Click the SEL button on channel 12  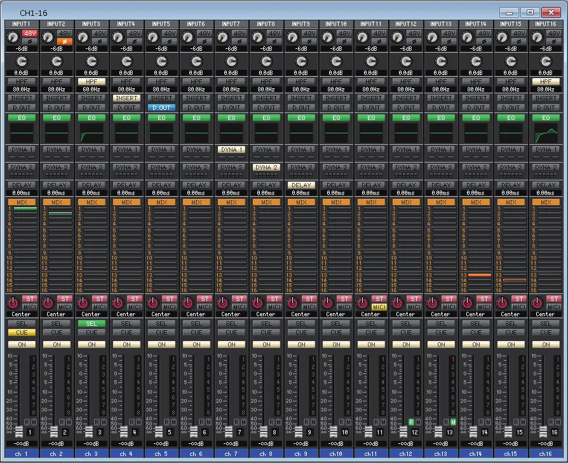coord(406,324)
